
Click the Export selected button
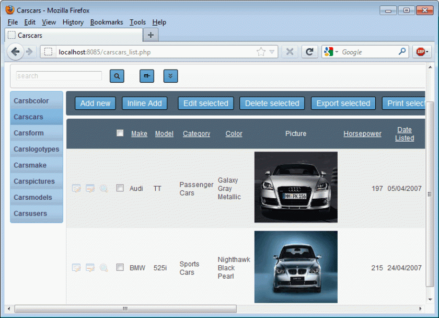[343, 104]
